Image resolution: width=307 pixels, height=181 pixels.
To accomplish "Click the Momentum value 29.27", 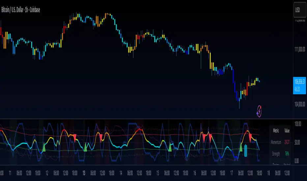I will click(287, 142).
